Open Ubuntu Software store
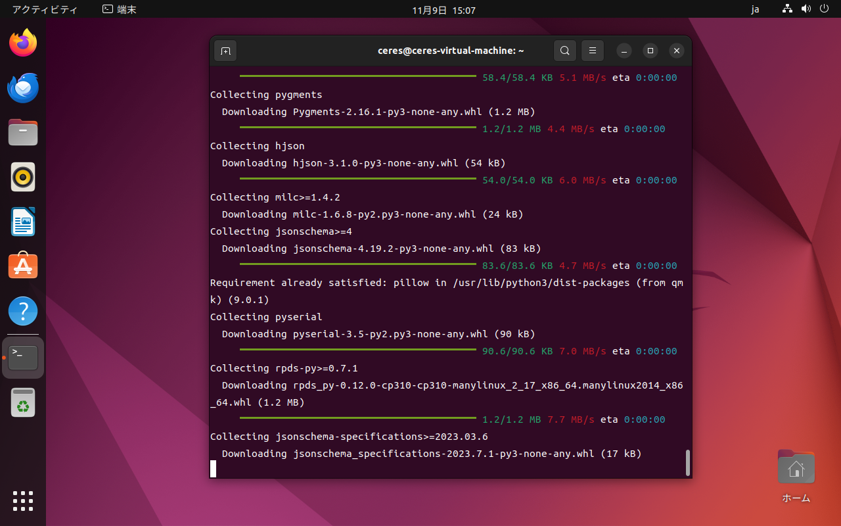 [x=23, y=267]
